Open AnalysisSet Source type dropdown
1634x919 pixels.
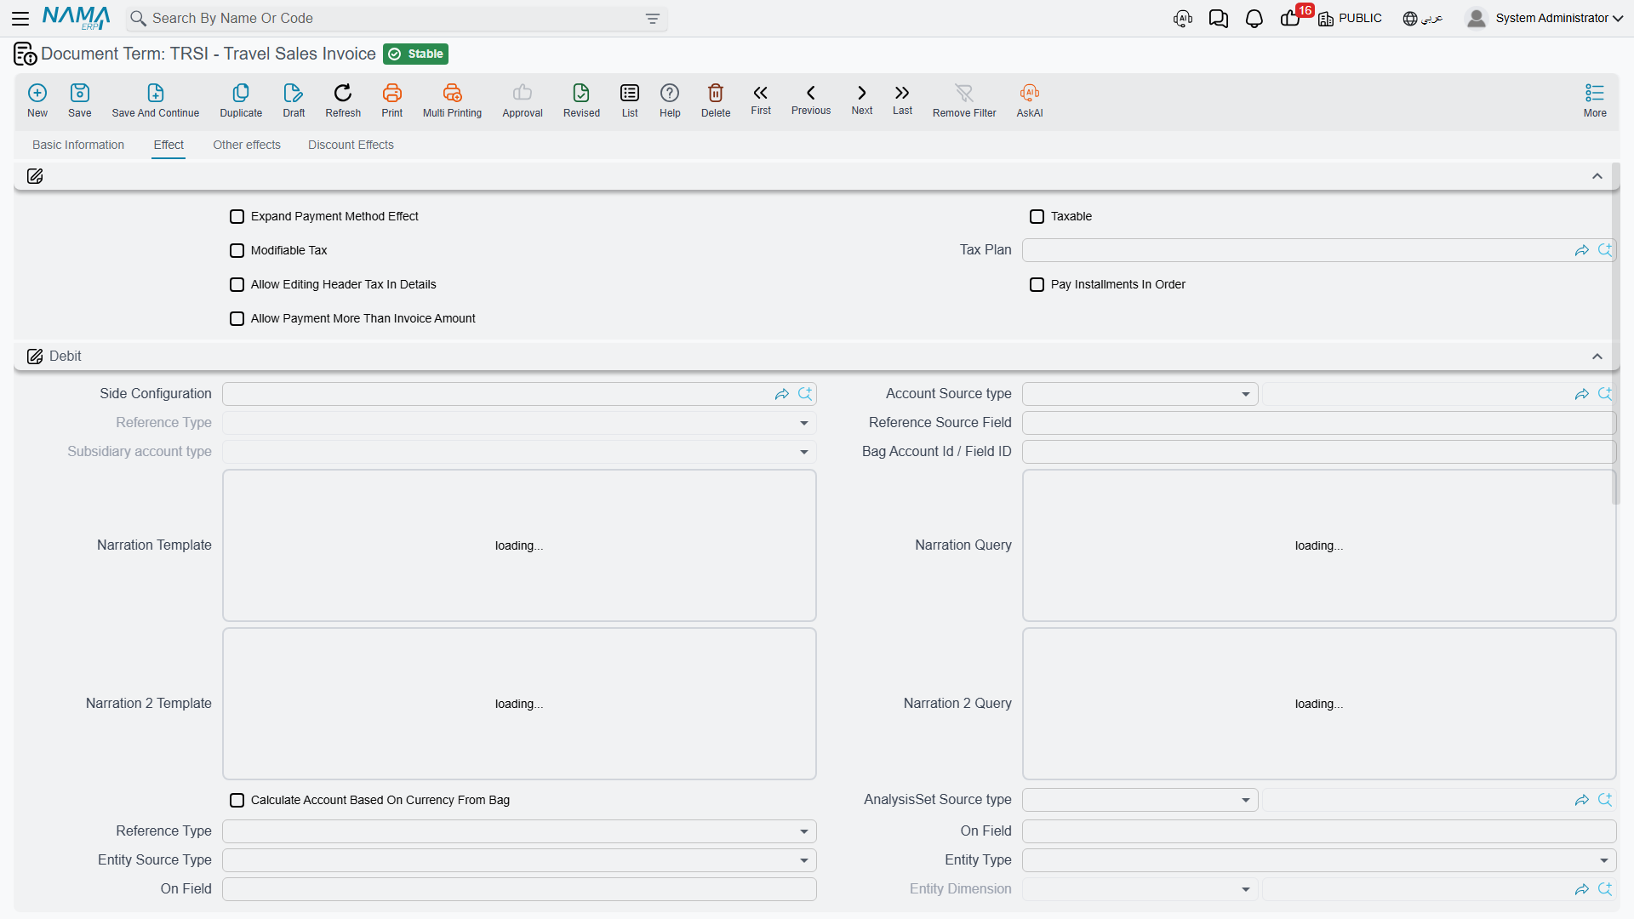(1140, 800)
